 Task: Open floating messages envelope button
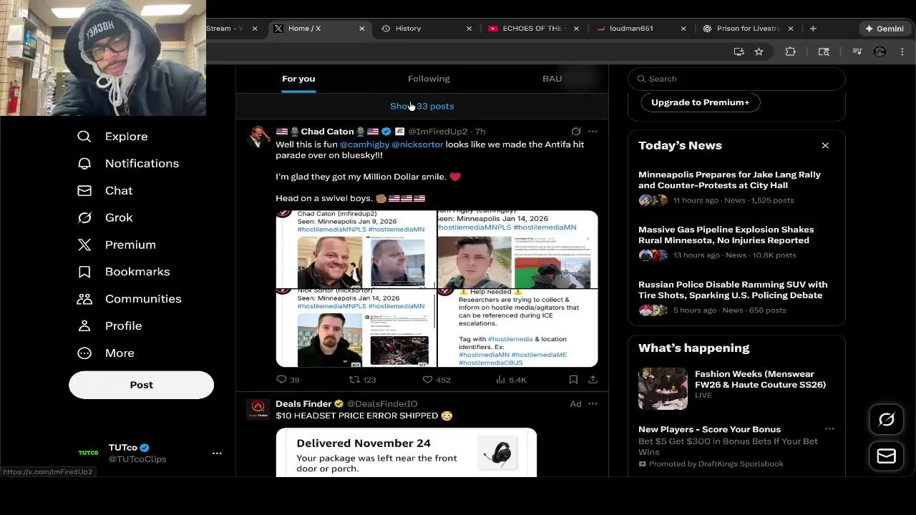886,456
